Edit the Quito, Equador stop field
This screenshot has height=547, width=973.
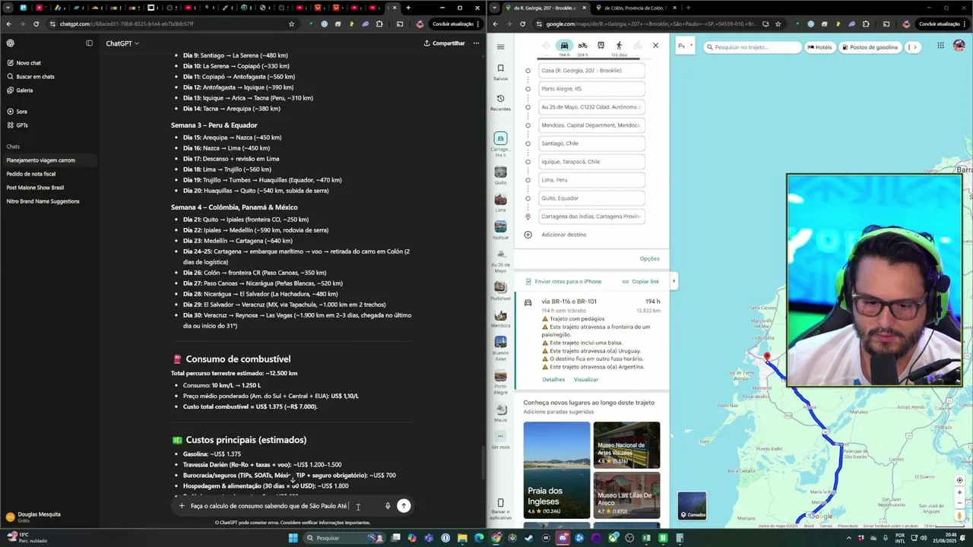coord(591,198)
